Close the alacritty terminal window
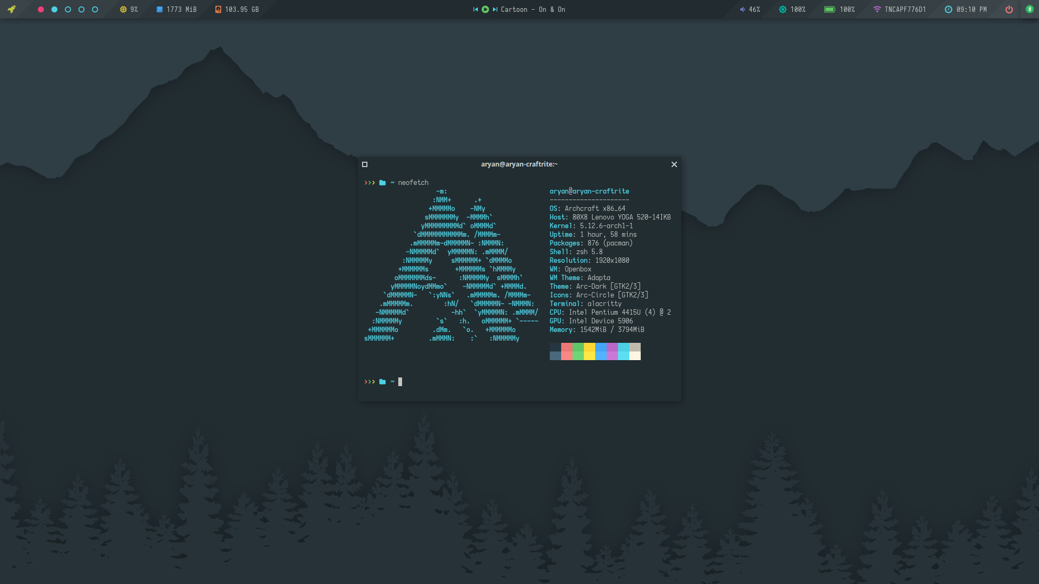The image size is (1039, 584). pos(674,164)
